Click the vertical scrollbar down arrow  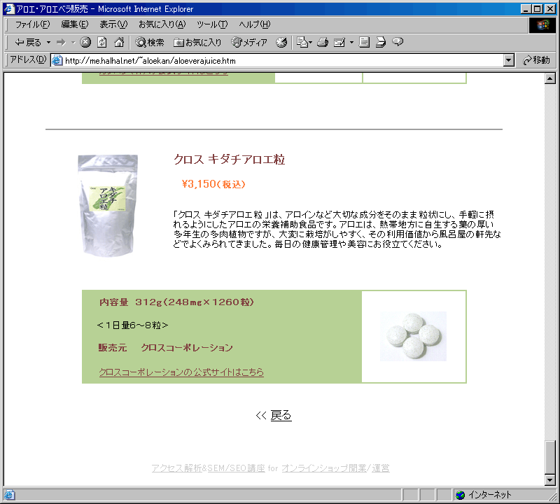(x=550, y=480)
